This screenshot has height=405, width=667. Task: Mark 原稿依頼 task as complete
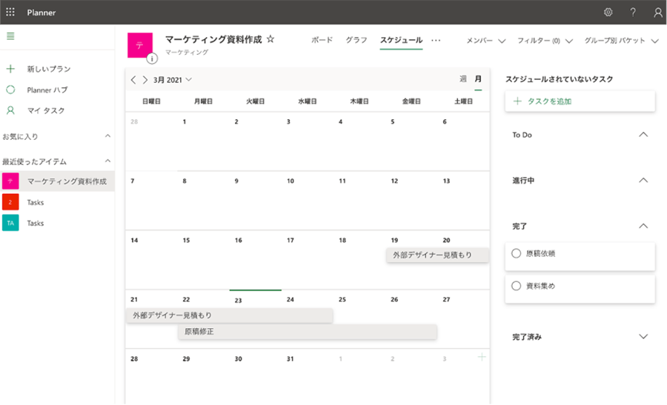517,253
